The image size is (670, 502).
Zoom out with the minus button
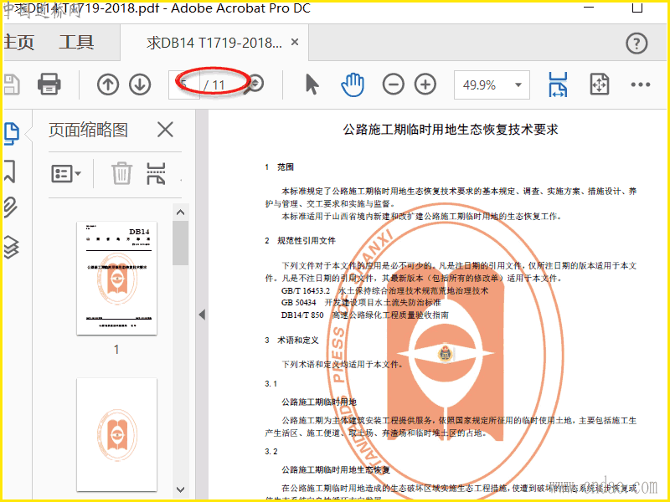tap(394, 85)
